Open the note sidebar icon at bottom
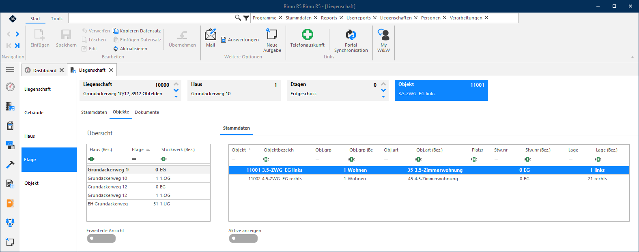 click(x=10, y=242)
